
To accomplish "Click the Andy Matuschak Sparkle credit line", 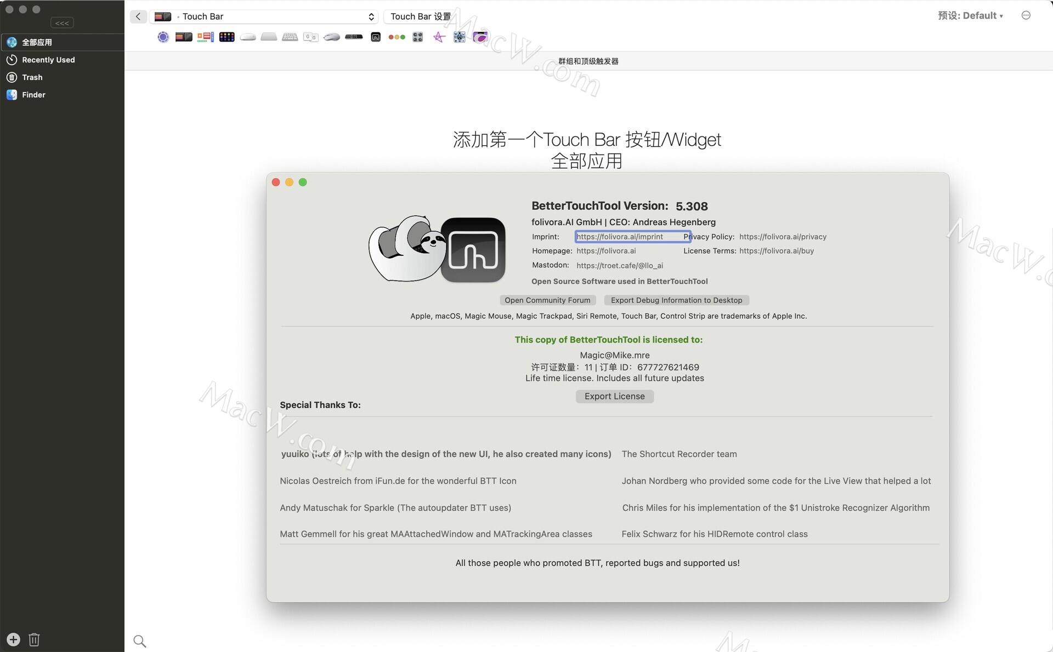I will [395, 508].
